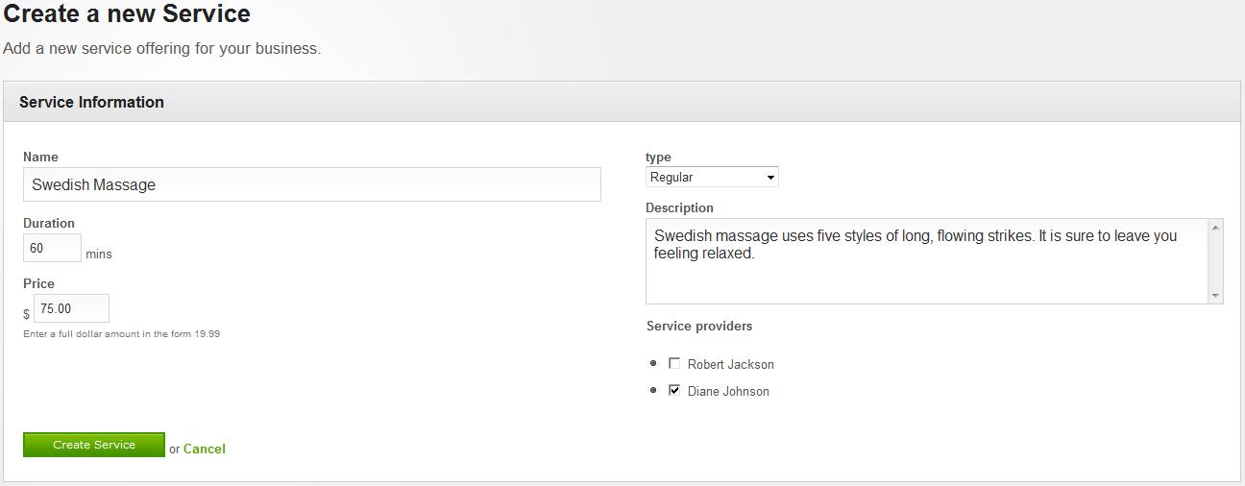
Task: Follow the Cancel link
Action: click(x=205, y=449)
